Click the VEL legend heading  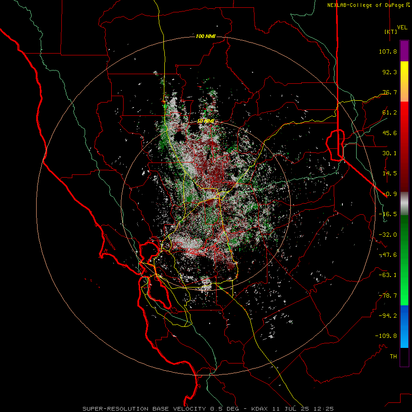[402, 27]
